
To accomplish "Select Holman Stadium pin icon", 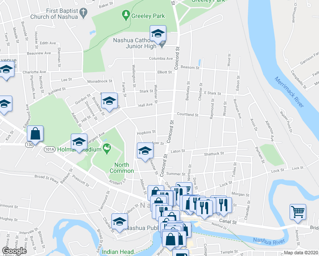I will pos(107,148).
